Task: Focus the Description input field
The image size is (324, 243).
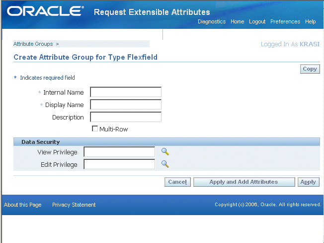Action: coord(126,117)
